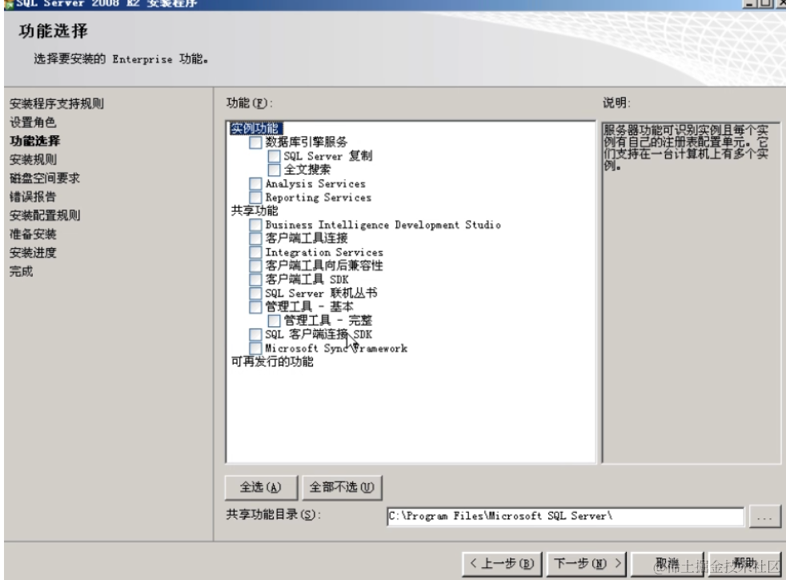Tick 管理工具 - 基本 checkbox
The image size is (786, 580).
point(255,306)
